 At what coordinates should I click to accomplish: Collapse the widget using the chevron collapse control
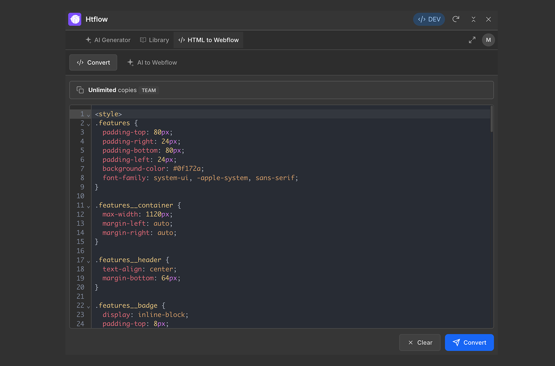pos(473,19)
